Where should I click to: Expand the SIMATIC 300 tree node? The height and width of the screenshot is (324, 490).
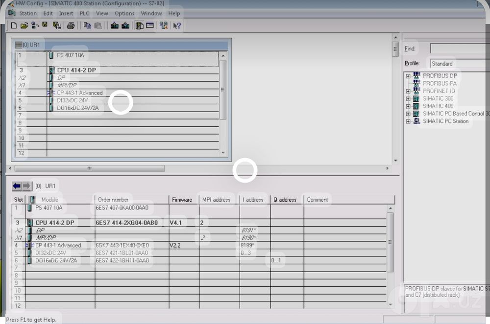tap(408, 99)
